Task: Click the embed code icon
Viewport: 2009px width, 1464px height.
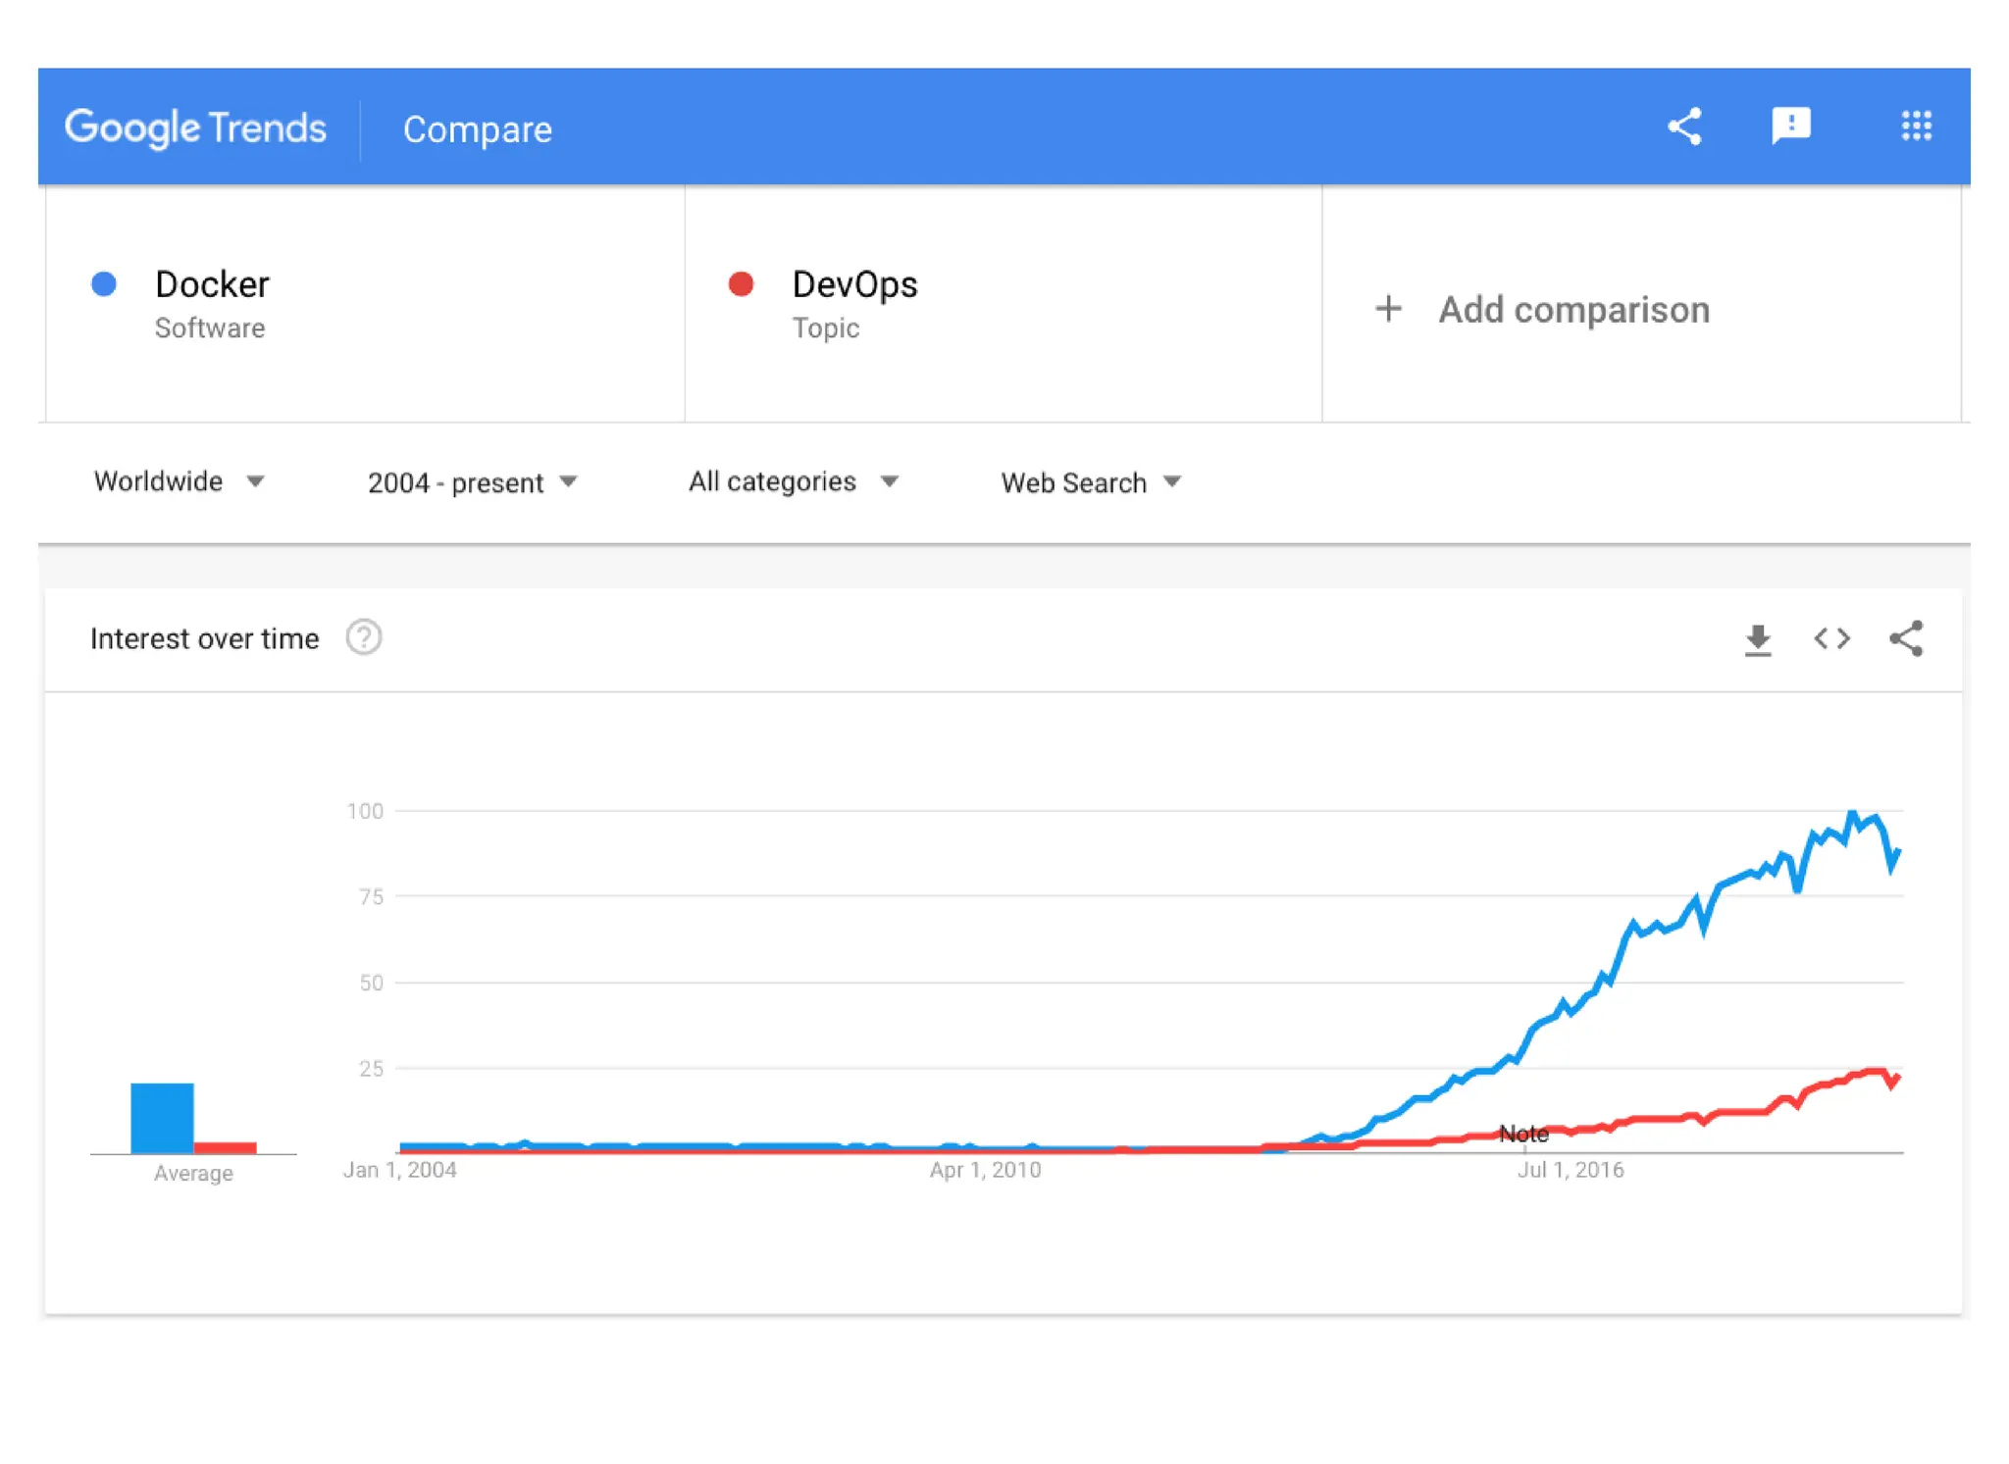Action: coord(1831,639)
